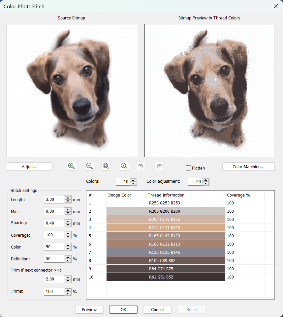The width and height of the screenshot is (283, 317).
Task: Click the Zoom to Fit page icon
Action: click(106, 166)
